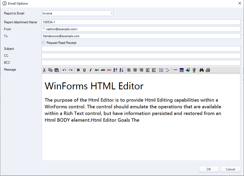Click into the Subject field
Screen dimensions: 244x176
pyautogui.click(x=141, y=49)
